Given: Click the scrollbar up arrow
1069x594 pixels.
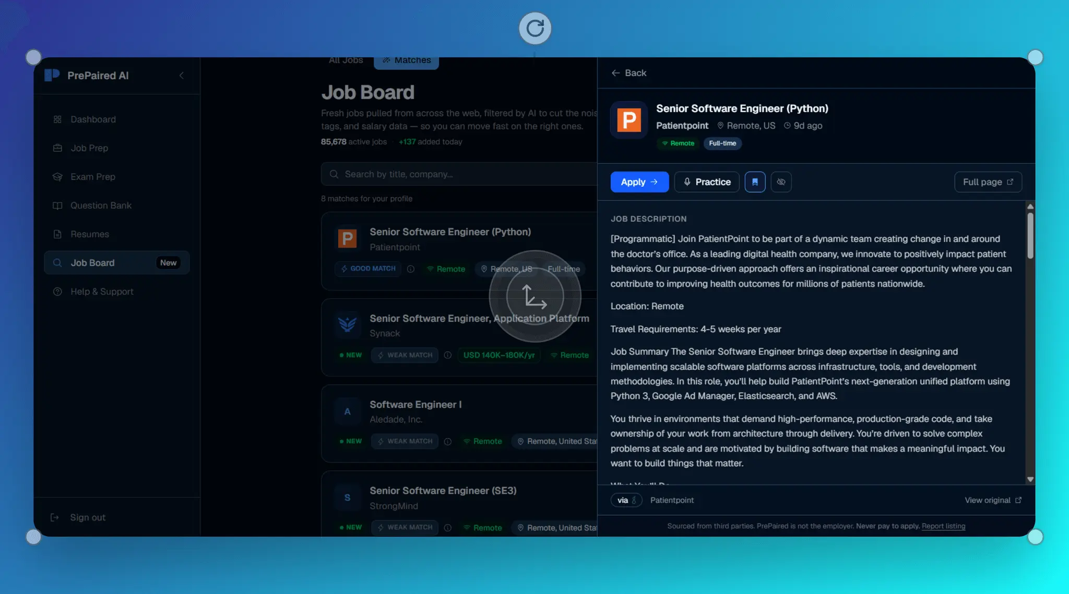Looking at the screenshot, I should click(x=1030, y=207).
